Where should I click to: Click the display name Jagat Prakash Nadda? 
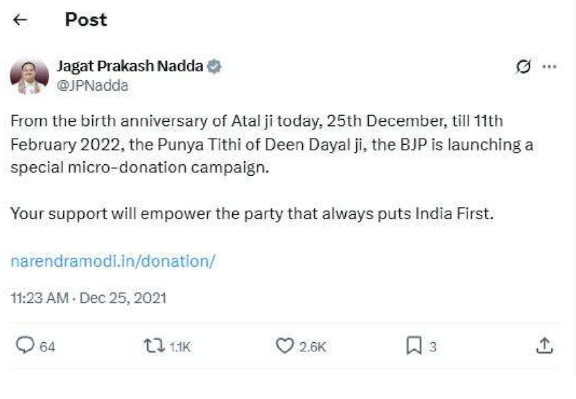point(130,66)
